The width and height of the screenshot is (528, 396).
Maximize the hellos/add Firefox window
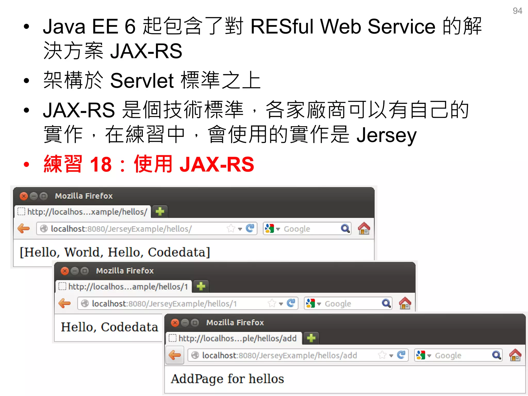click(x=195, y=323)
